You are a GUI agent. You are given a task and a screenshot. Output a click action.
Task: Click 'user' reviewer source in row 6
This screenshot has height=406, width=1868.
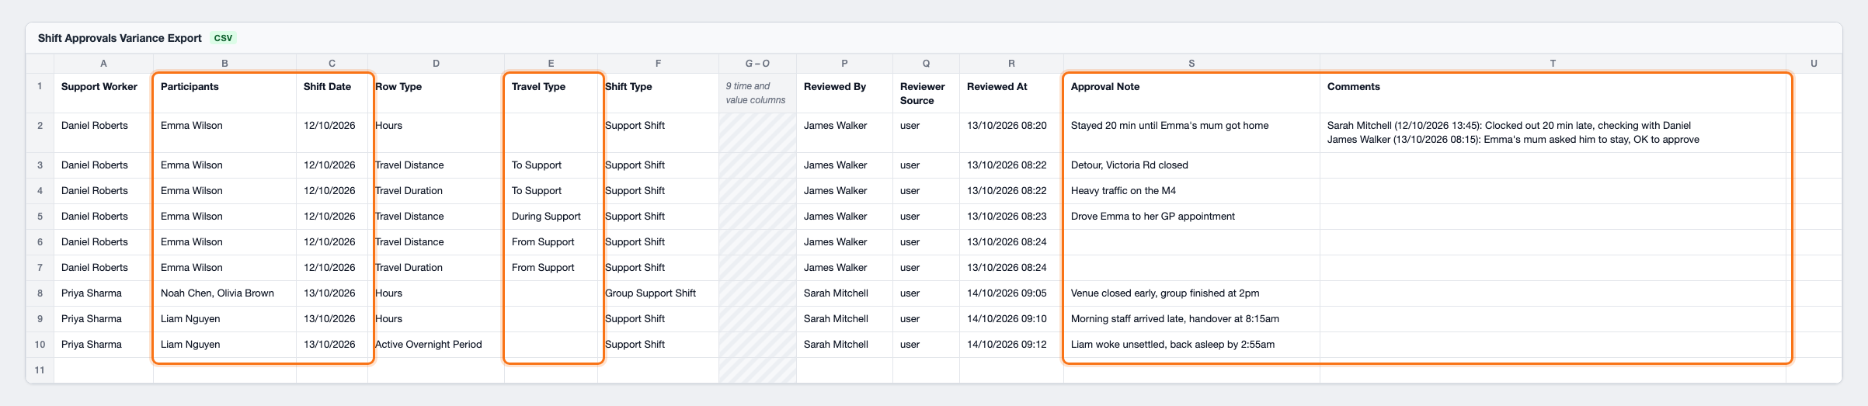926,242
